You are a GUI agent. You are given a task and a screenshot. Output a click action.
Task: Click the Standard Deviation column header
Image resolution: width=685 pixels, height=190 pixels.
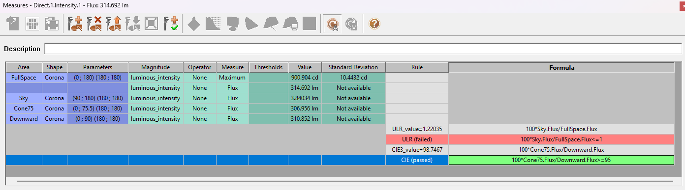pyautogui.click(x=353, y=67)
